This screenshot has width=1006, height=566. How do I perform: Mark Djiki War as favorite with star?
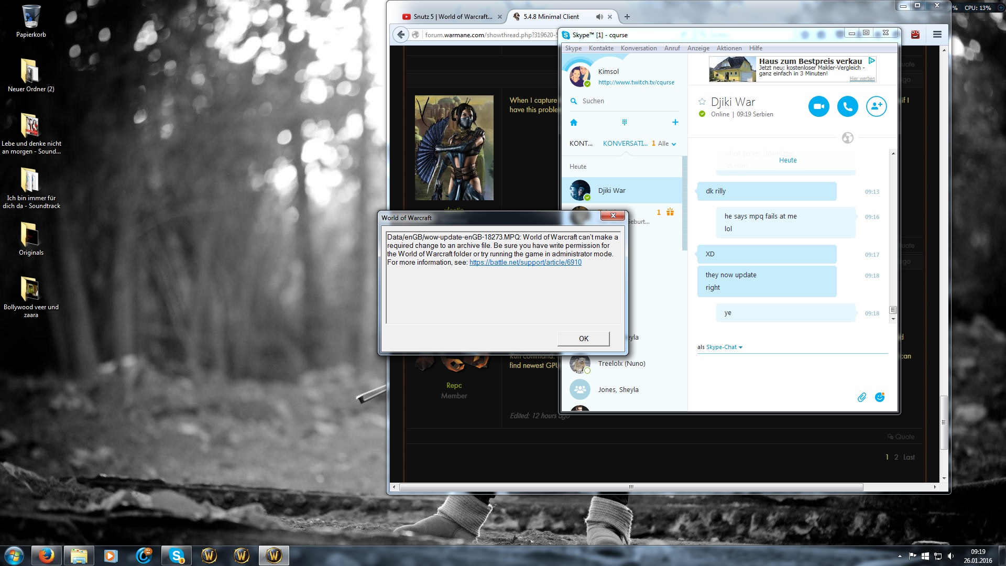[702, 102]
